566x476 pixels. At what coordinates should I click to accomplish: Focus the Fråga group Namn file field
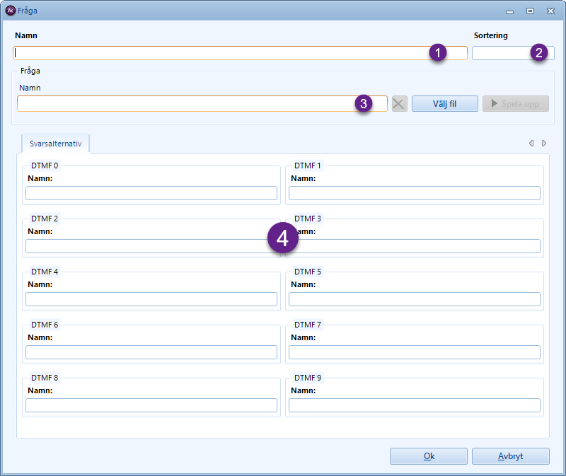click(x=202, y=104)
